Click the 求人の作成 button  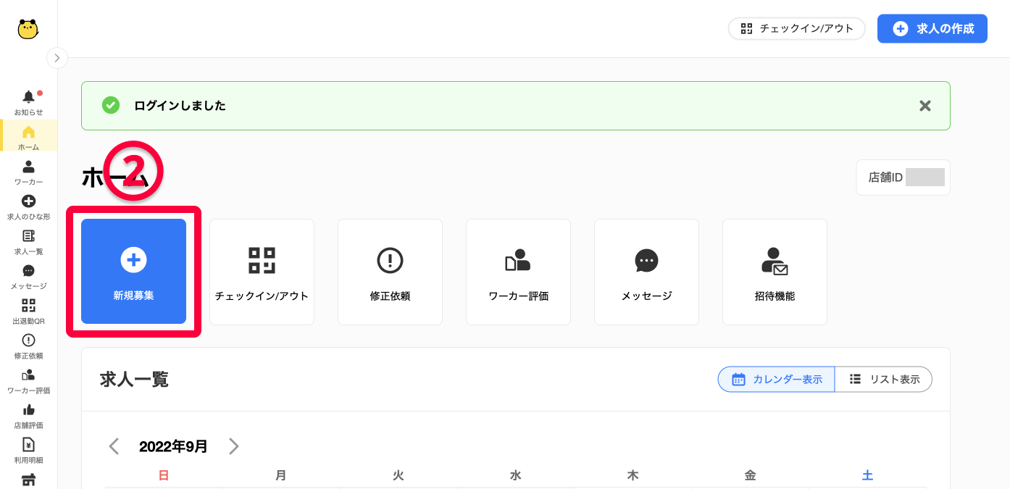[x=932, y=29]
